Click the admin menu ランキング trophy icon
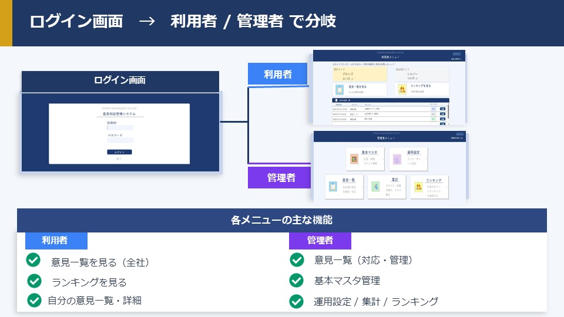Viewport: 564px width, 317px height. coord(418,187)
